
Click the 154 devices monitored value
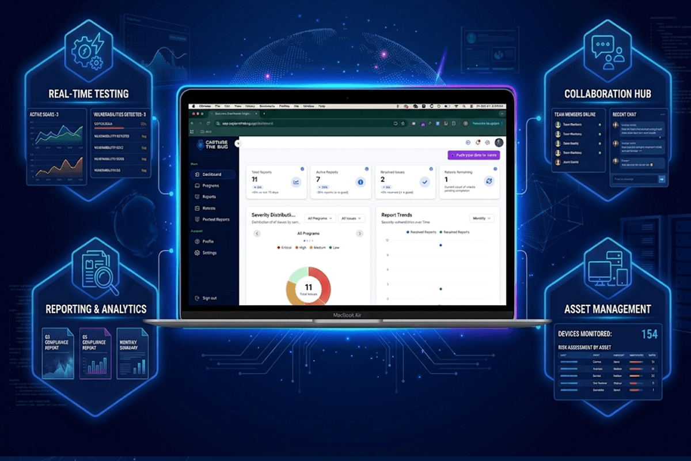pos(649,334)
